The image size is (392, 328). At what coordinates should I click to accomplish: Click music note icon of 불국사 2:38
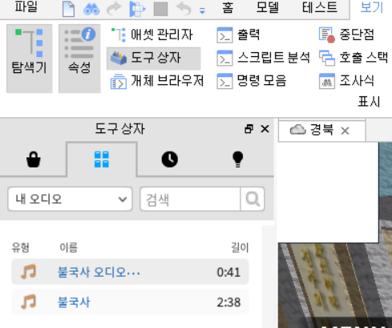coord(28,302)
